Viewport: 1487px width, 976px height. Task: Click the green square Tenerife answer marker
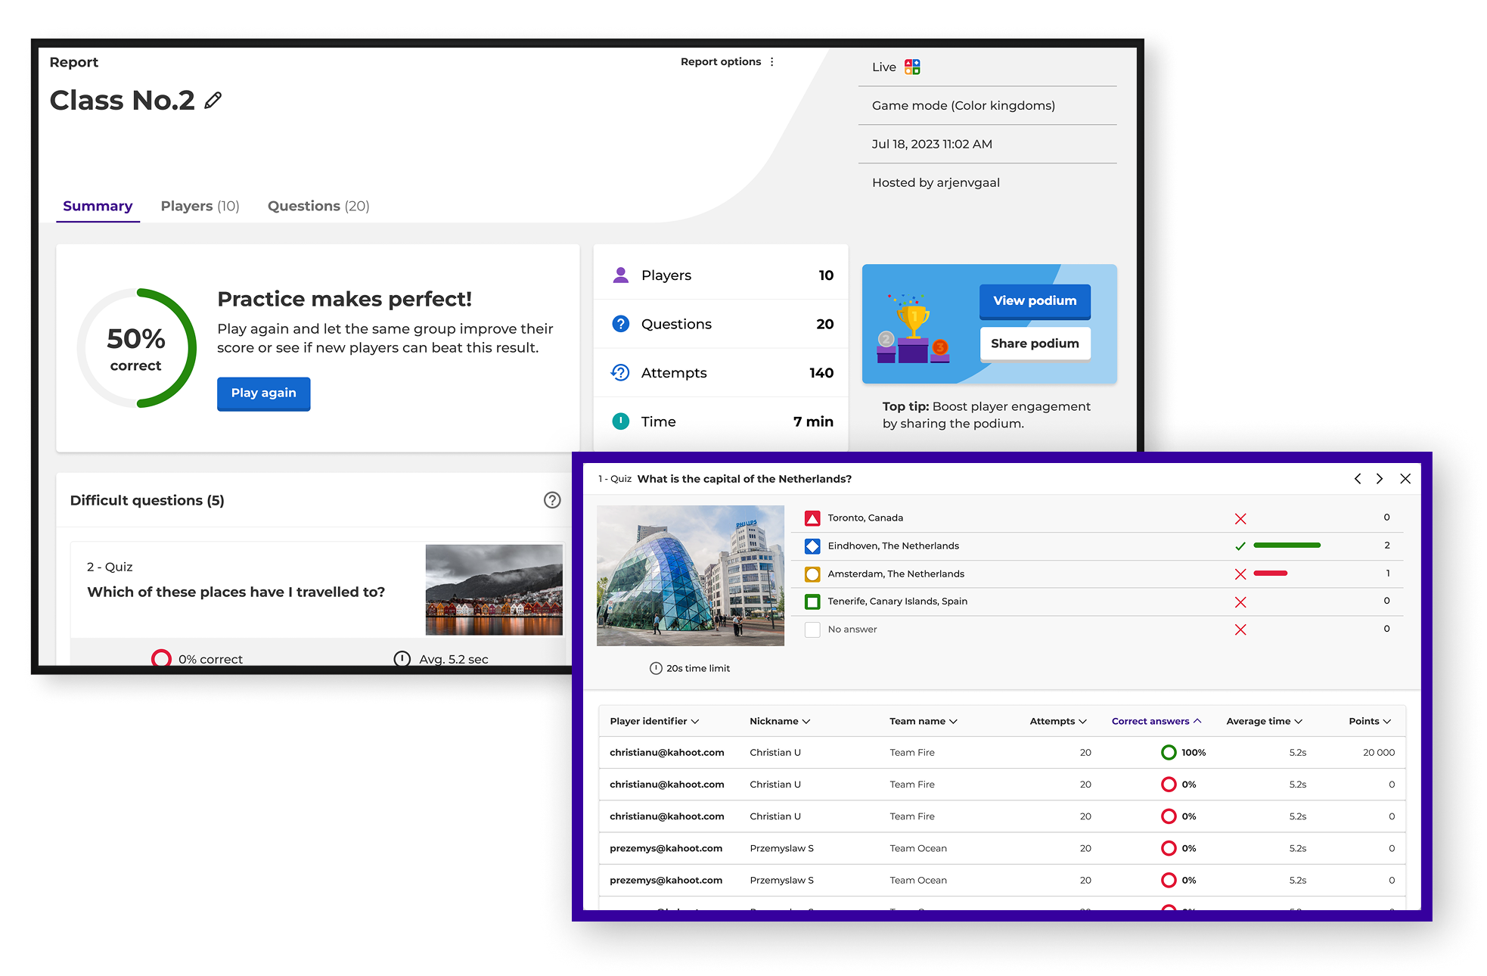[812, 602]
